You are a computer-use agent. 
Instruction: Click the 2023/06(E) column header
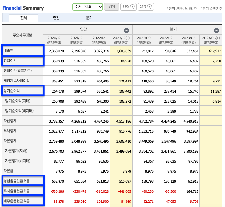(211, 40)
